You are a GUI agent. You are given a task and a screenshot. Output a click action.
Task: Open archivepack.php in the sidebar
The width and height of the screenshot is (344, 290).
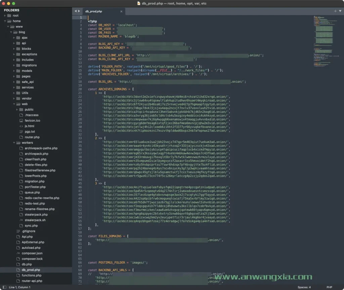coord(36,154)
